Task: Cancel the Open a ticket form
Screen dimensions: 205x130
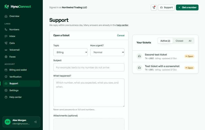Action: click(121, 35)
